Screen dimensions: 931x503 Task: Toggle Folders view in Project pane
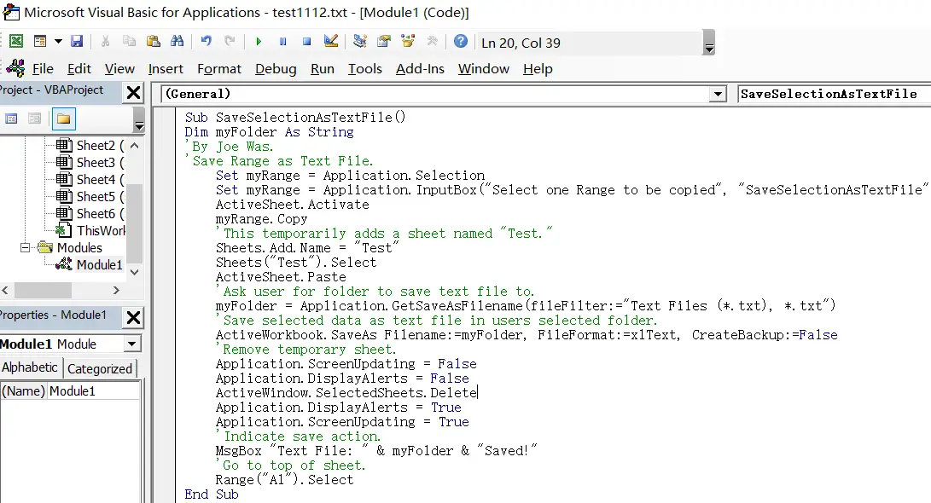tap(63, 119)
